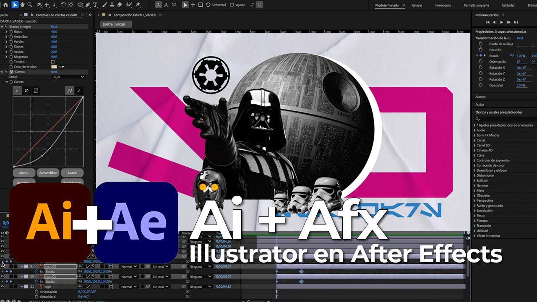The height and width of the screenshot is (302, 537).
Task: Toggle stopwatch for Rotación Z property
Action: (480, 79)
